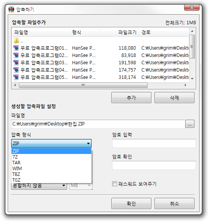This screenshot has height=224, width=208.
Task: Click the 추가 button
Action: 131,98
